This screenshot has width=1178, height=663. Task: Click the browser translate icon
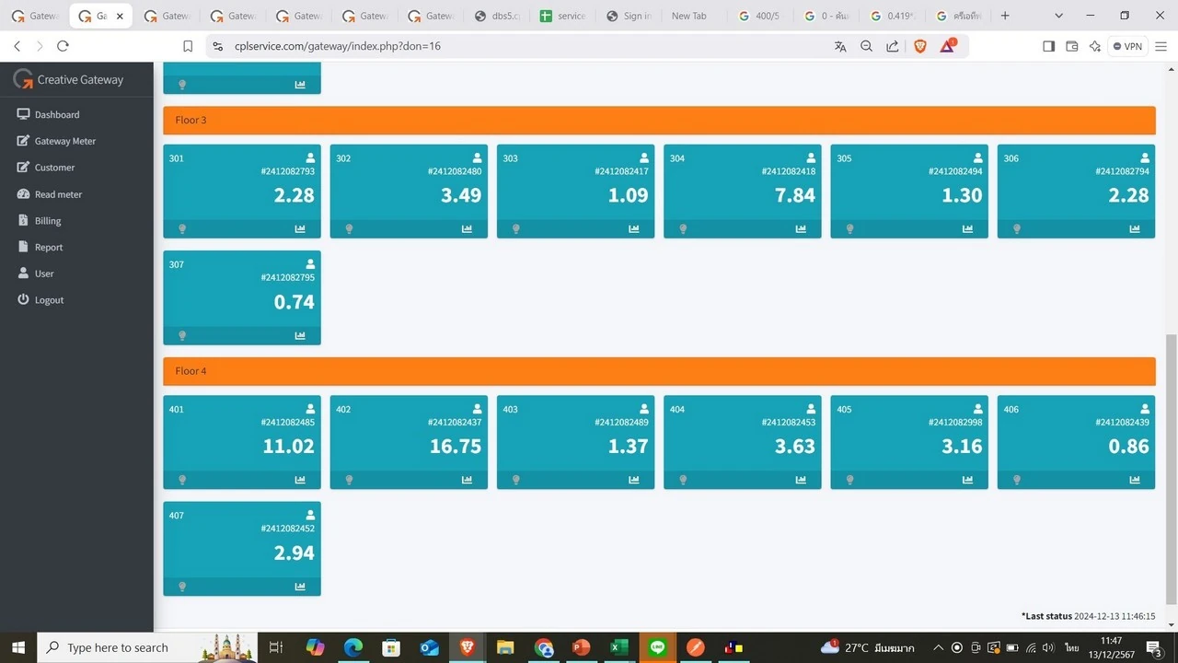point(840,46)
